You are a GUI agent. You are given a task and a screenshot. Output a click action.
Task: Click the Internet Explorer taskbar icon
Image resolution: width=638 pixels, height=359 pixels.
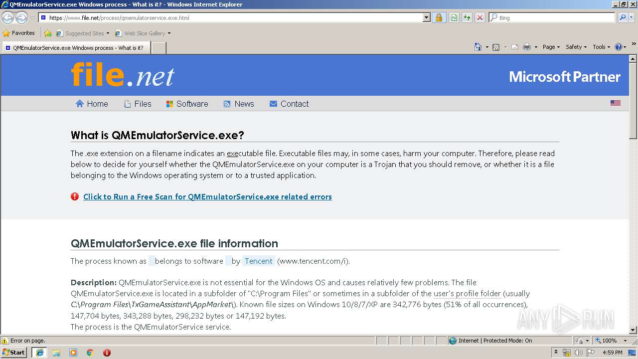tap(39, 353)
